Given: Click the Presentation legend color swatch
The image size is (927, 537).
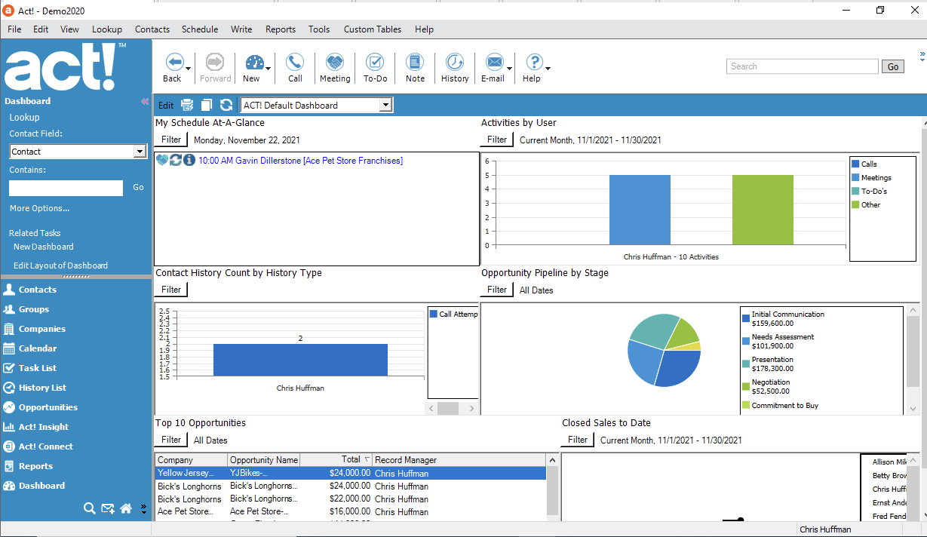Looking at the screenshot, I should pyautogui.click(x=746, y=364).
